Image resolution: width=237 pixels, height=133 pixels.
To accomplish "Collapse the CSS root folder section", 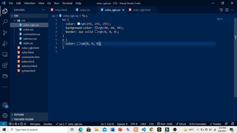I will (x=29, y=16).
